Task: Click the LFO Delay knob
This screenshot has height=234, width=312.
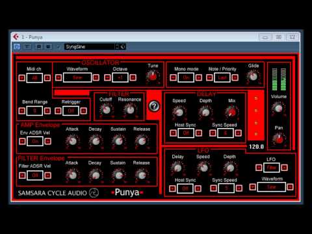Action: 177,168
